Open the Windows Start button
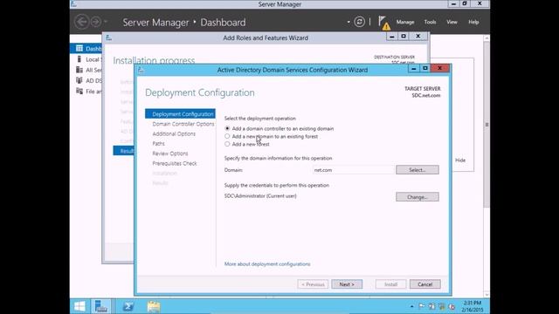This screenshot has height=314, width=559. pyautogui.click(x=79, y=306)
